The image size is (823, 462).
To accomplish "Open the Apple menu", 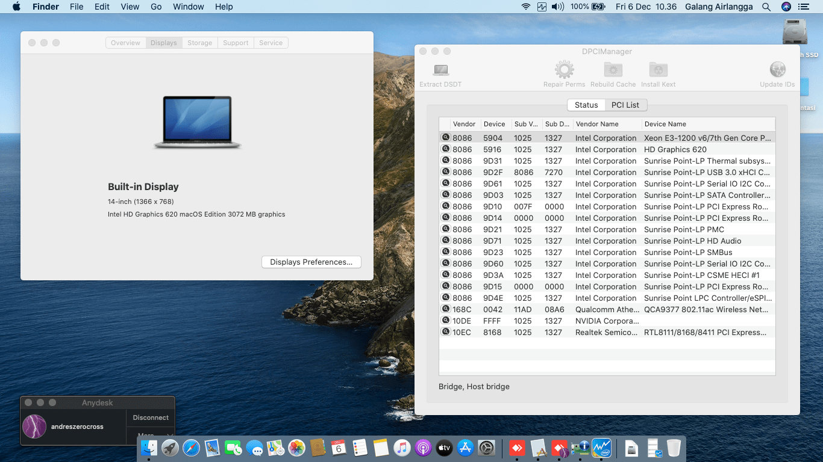I will 16,7.
